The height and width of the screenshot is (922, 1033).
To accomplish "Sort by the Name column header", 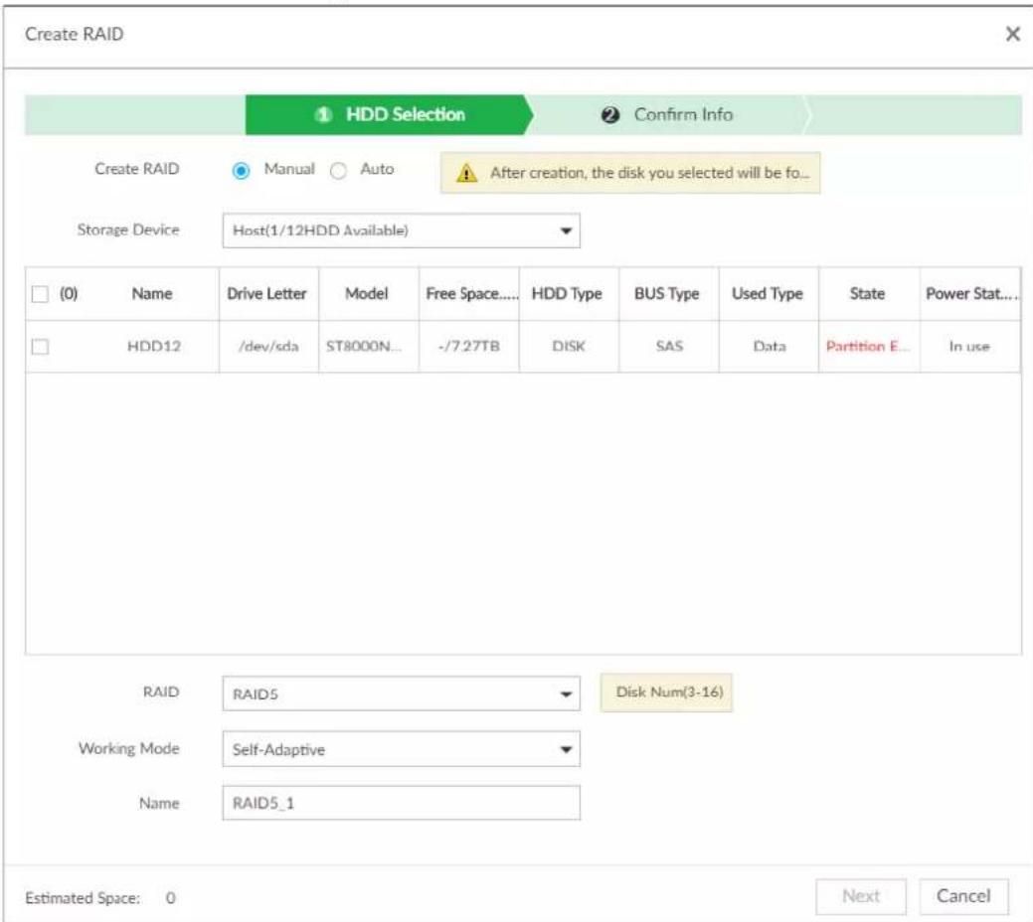I will pyautogui.click(x=151, y=294).
